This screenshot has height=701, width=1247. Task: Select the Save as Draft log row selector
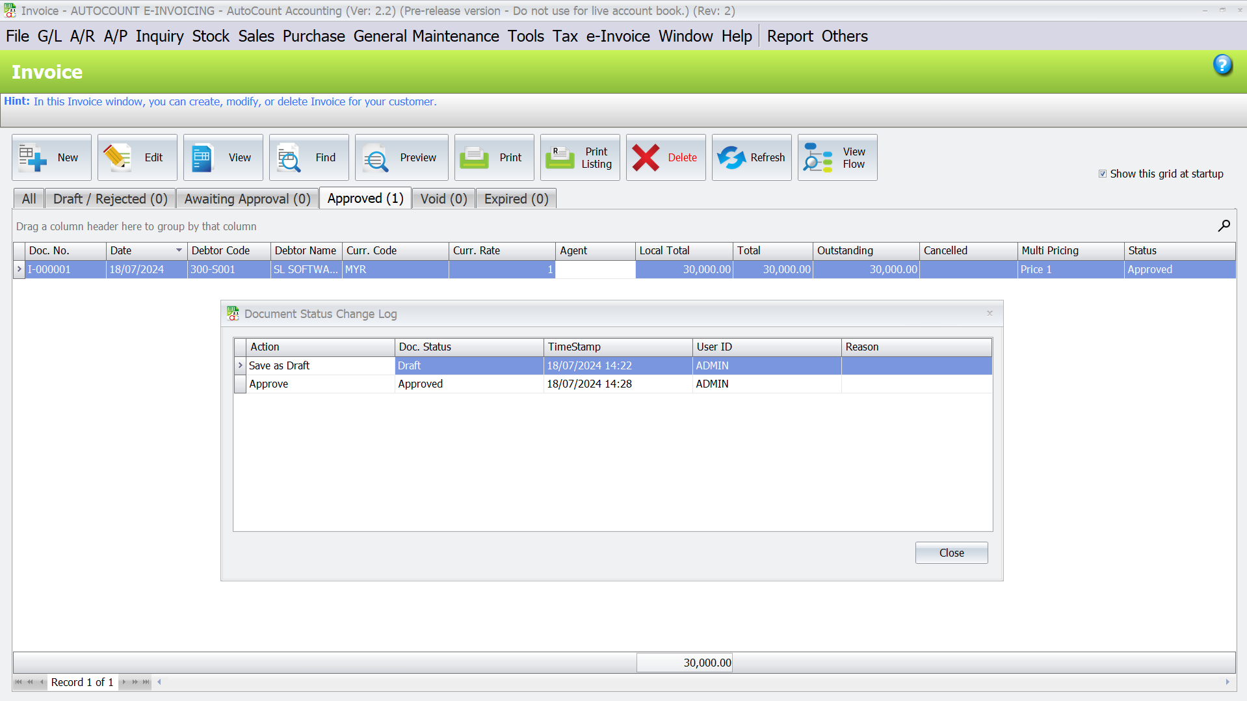[x=239, y=365]
